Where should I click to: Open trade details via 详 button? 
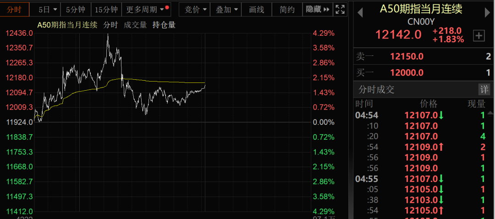pyautogui.click(x=484, y=89)
